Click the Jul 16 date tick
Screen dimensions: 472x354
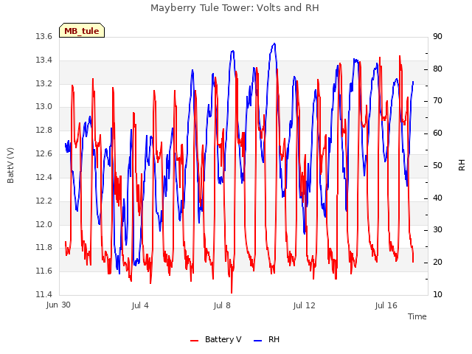pos(386,306)
